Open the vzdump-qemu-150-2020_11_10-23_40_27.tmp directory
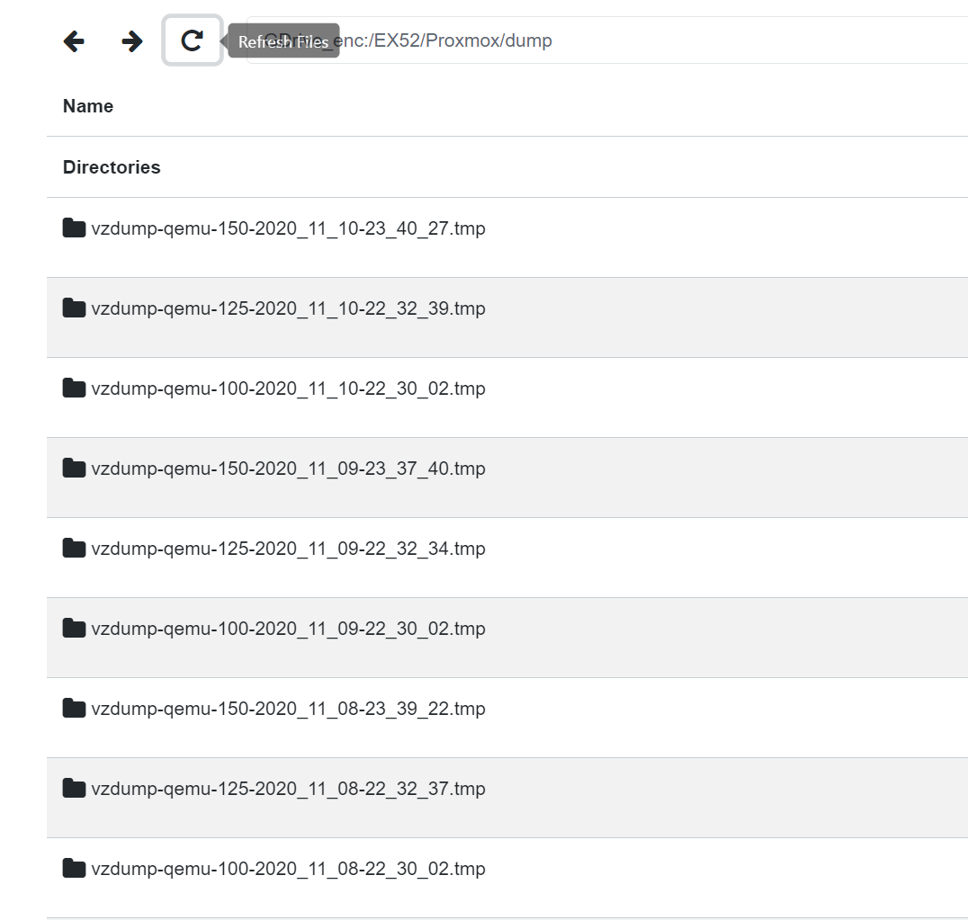Screen dimensions: 968x920 (x=288, y=228)
